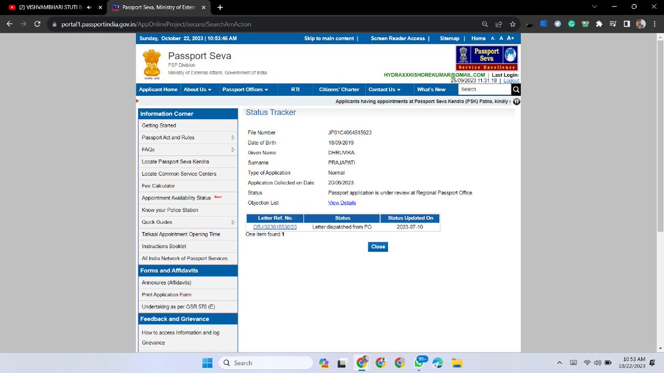Open Appointment Availability Status link
This screenshot has height=373, width=664.
tap(177, 198)
